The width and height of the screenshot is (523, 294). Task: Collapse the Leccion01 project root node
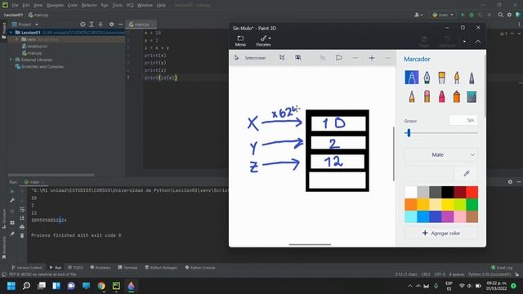coord(11,33)
